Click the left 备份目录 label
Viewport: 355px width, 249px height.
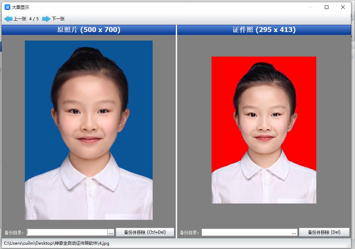pos(14,232)
